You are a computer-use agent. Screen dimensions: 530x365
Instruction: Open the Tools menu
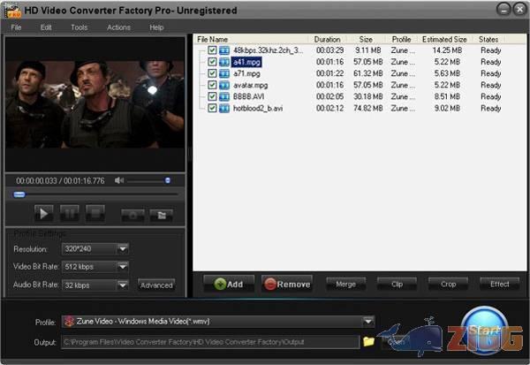pyautogui.click(x=79, y=27)
